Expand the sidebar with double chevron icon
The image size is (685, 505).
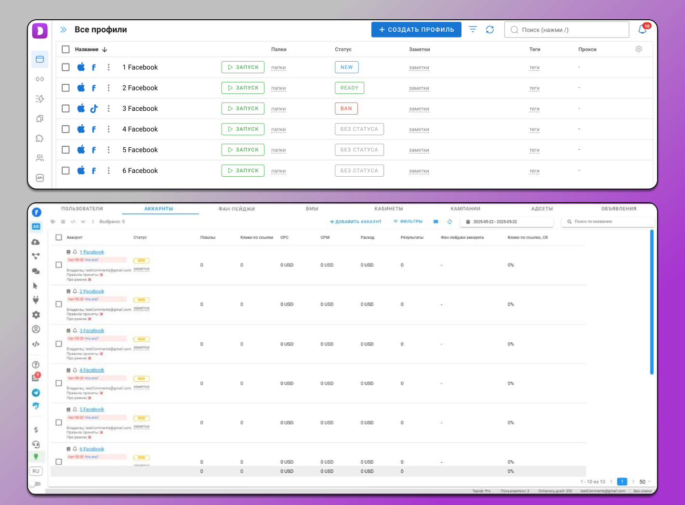tap(64, 29)
